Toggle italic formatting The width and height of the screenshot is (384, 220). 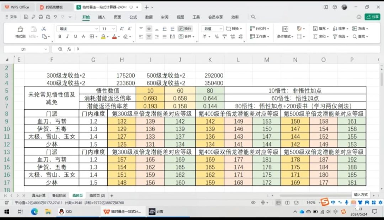(x=68, y=37)
